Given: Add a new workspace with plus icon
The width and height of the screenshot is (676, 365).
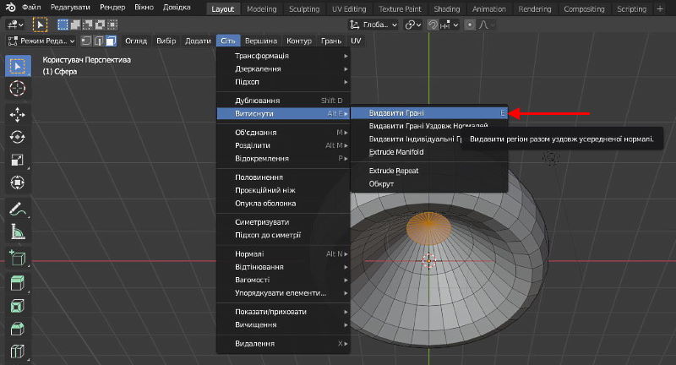Looking at the screenshot, I should tap(660, 8).
